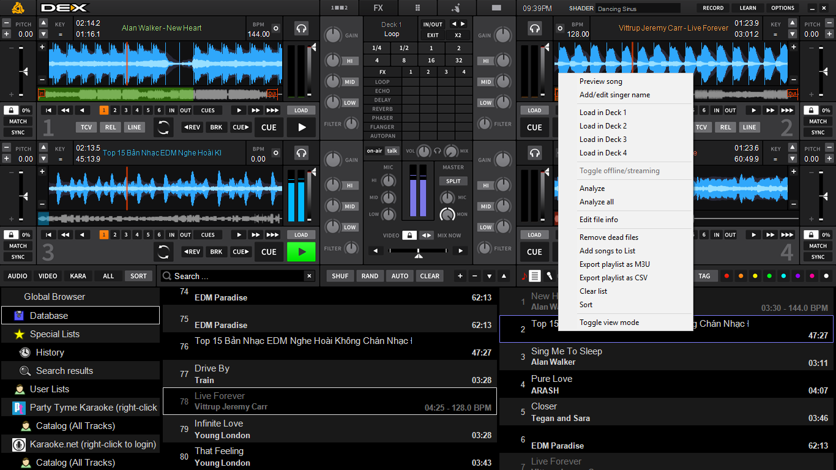Select Toggle view mode menu entry
836x470 pixels.
pos(609,323)
